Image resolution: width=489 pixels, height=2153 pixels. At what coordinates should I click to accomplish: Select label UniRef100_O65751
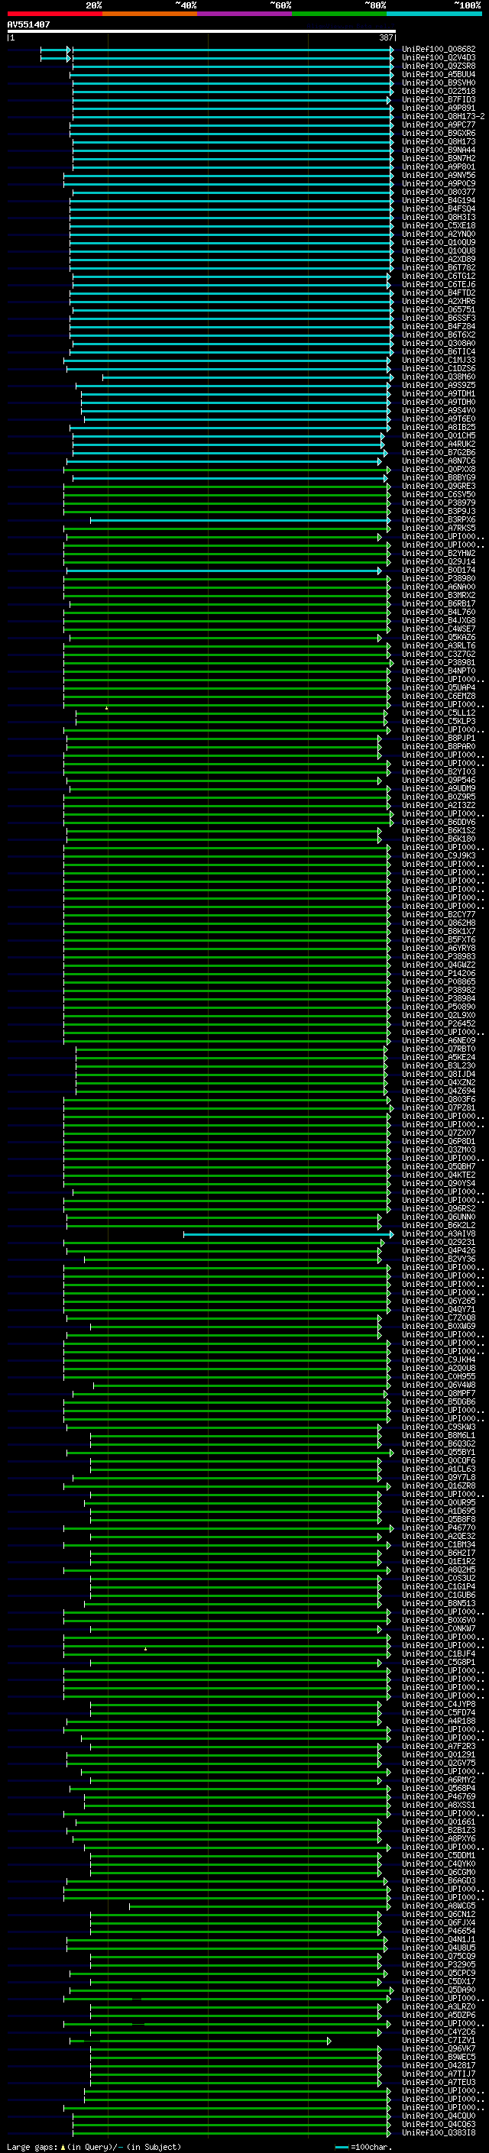tap(438, 309)
